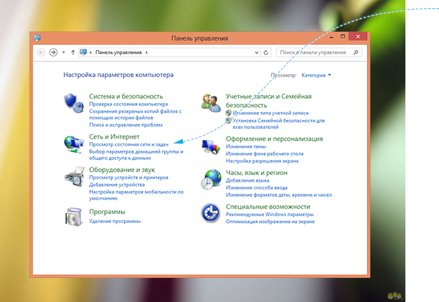Open the Оборудование и звук category

pyautogui.click(x=122, y=170)
